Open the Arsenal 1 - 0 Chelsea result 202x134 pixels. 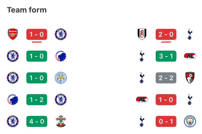tap(37, 34)
